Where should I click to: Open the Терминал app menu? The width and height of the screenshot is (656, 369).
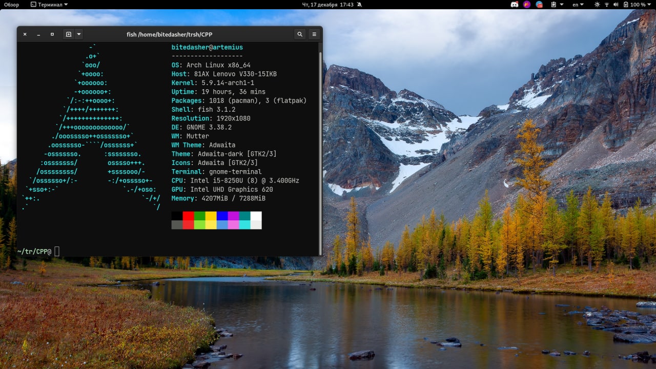click(49, 5)
